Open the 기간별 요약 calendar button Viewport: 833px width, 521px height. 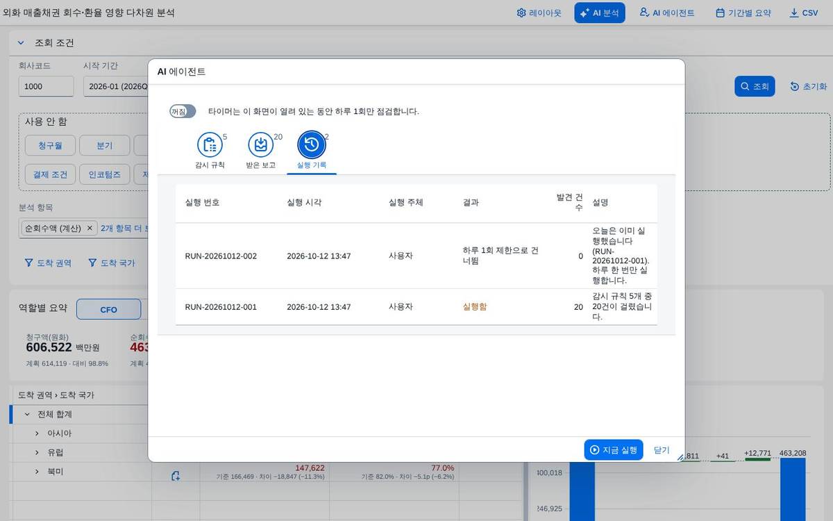(x=743, y=13)
